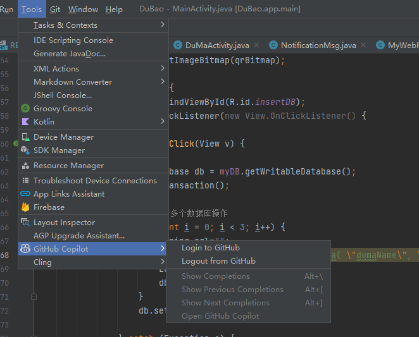Open App Links Assistant
Viewport: 419px width, 337px height.
pyautogui.click(x=93, y=194)
